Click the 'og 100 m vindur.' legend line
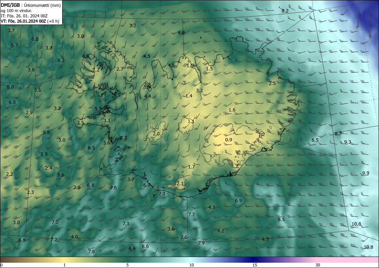The width and height of the screenshot is (379, 268). coord(16,10)
